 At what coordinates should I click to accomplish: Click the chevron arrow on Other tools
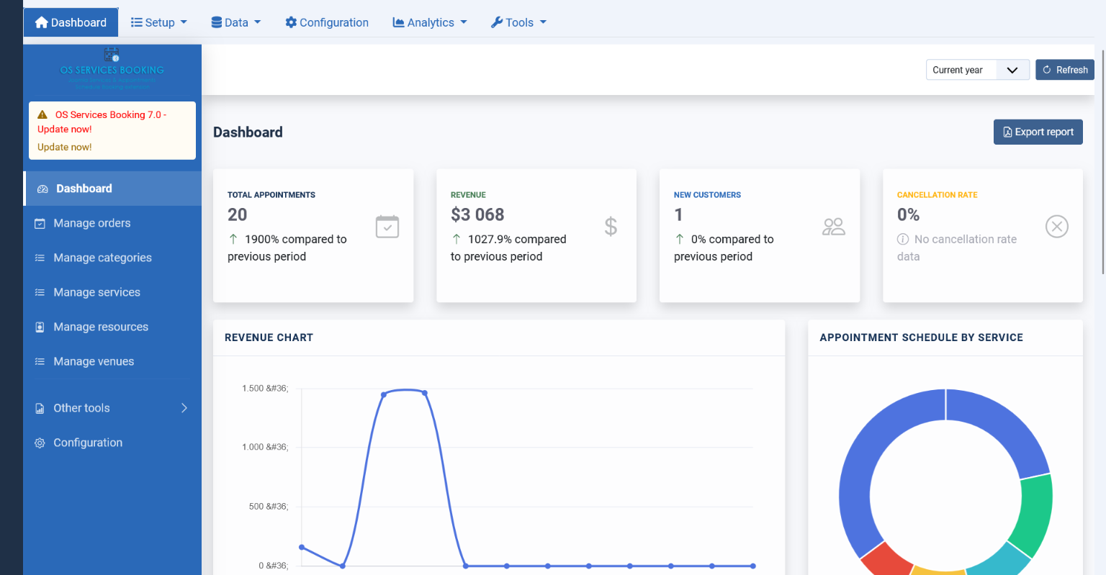point(184,408)
